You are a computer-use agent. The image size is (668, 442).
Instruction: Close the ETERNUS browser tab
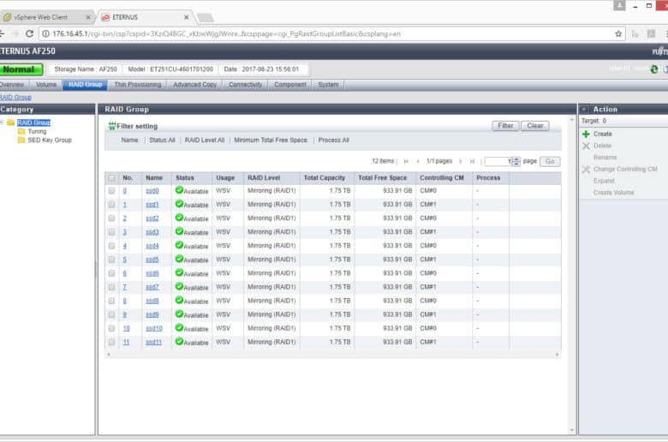(x=186, y=17)
